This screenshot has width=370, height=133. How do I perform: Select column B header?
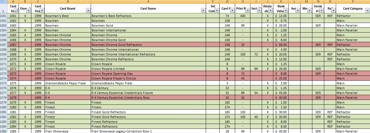click(25, 2)
